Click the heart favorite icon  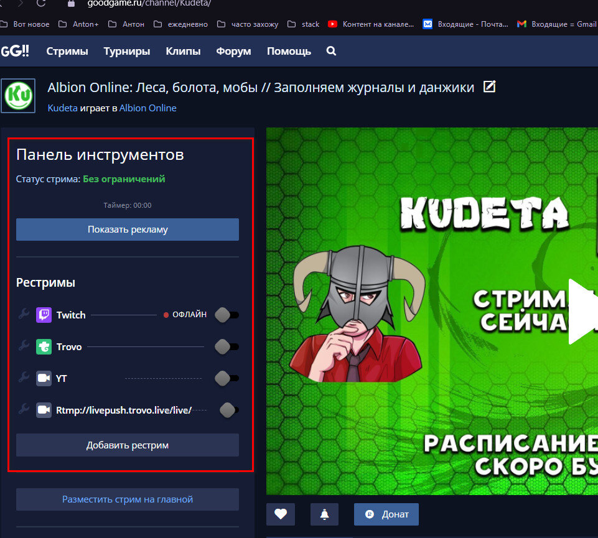click(280, 514)
